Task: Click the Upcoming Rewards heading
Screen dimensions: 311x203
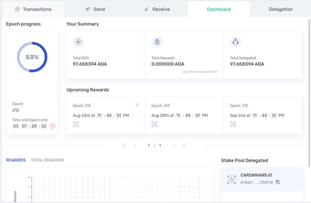Action: [x=88, y=90]
